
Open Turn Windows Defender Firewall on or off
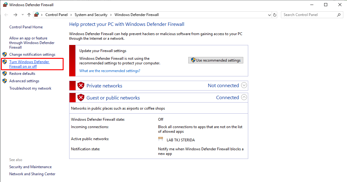tap(29, 64)
